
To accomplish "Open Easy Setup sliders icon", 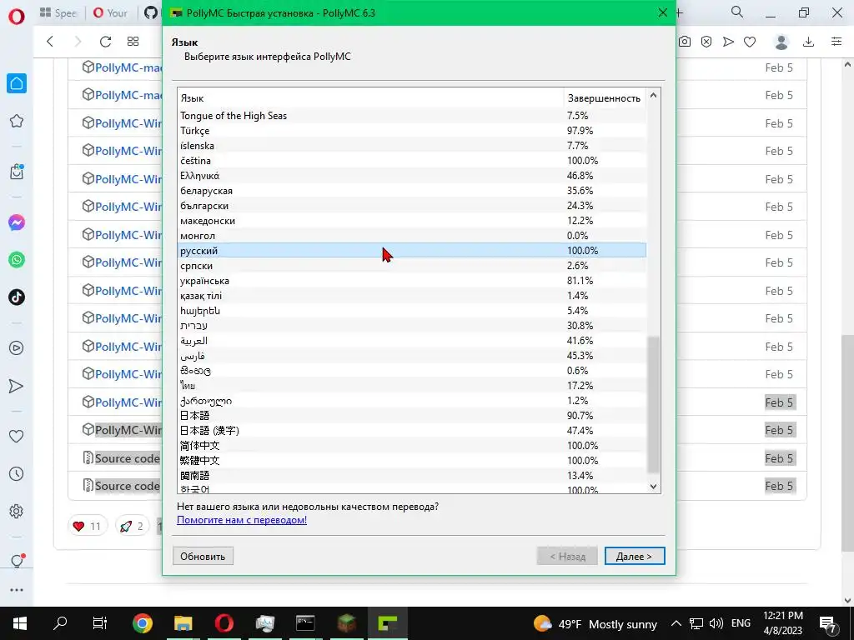I will point(836,42).
